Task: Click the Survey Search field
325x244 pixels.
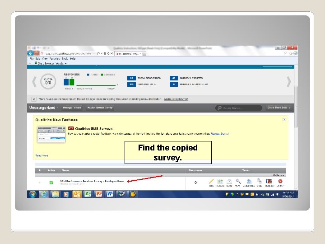Action: click(239, 108)
